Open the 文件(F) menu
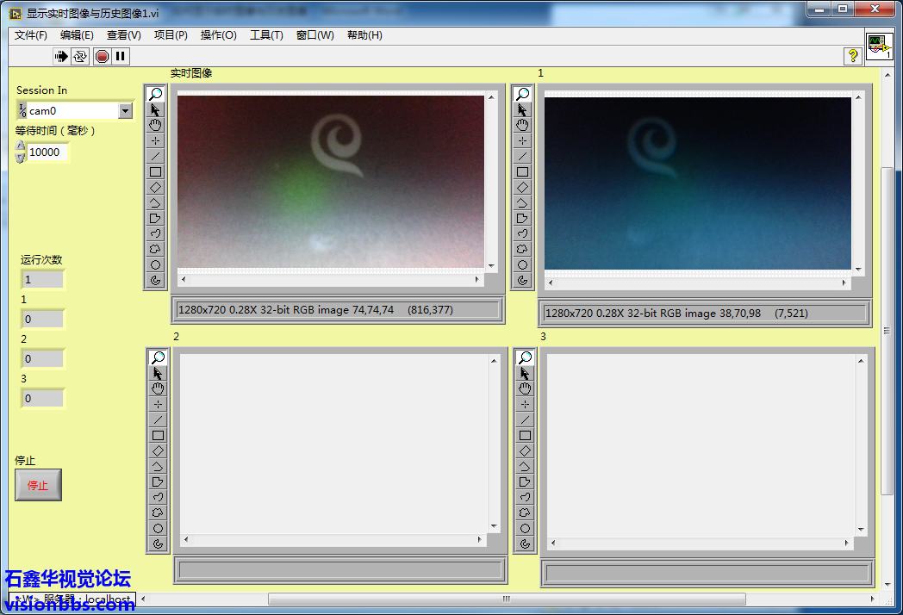This screenshot has width=903, height=615. 31,35
